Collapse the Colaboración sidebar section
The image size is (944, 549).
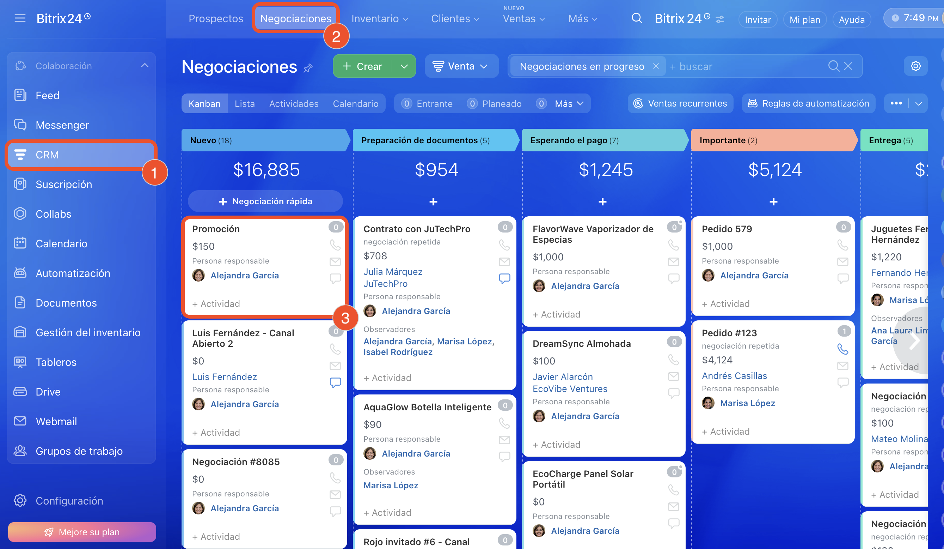(145, 66)
